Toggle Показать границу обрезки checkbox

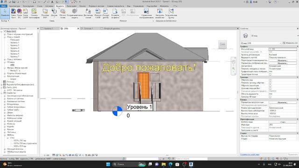coord(270,83)
